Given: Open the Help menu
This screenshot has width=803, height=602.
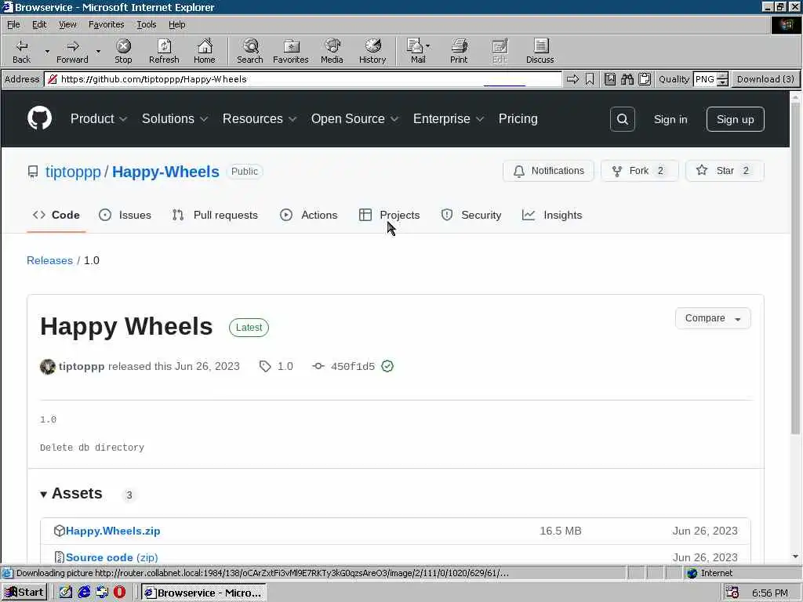Looking at the screenshot, I should pyautogui.click(x=176, y=24).
